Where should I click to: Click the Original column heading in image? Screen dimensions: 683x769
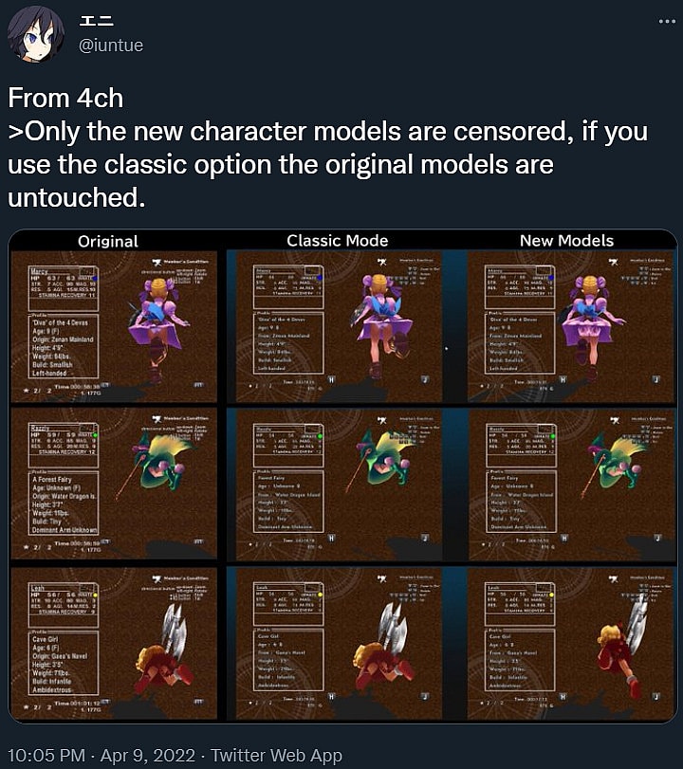(108, 241)
